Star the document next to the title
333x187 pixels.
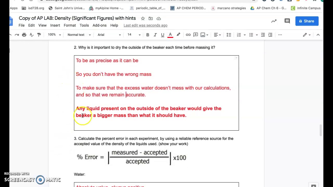pyautogui.click(x=143, y=18)
